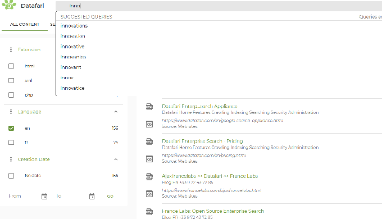This screenshot has height=219, width=382.
Task: Choose suggested query innov
Action: (67, 77)
